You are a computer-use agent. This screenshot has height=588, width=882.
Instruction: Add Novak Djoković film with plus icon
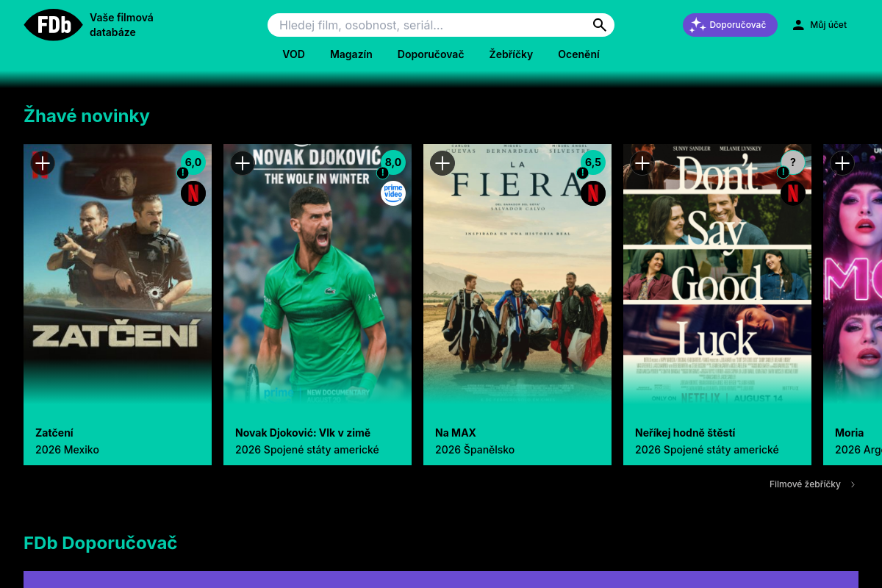coord(243,163)
